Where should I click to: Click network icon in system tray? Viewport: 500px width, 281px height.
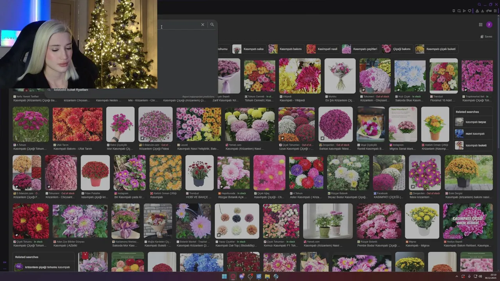(x=475, y=276)
